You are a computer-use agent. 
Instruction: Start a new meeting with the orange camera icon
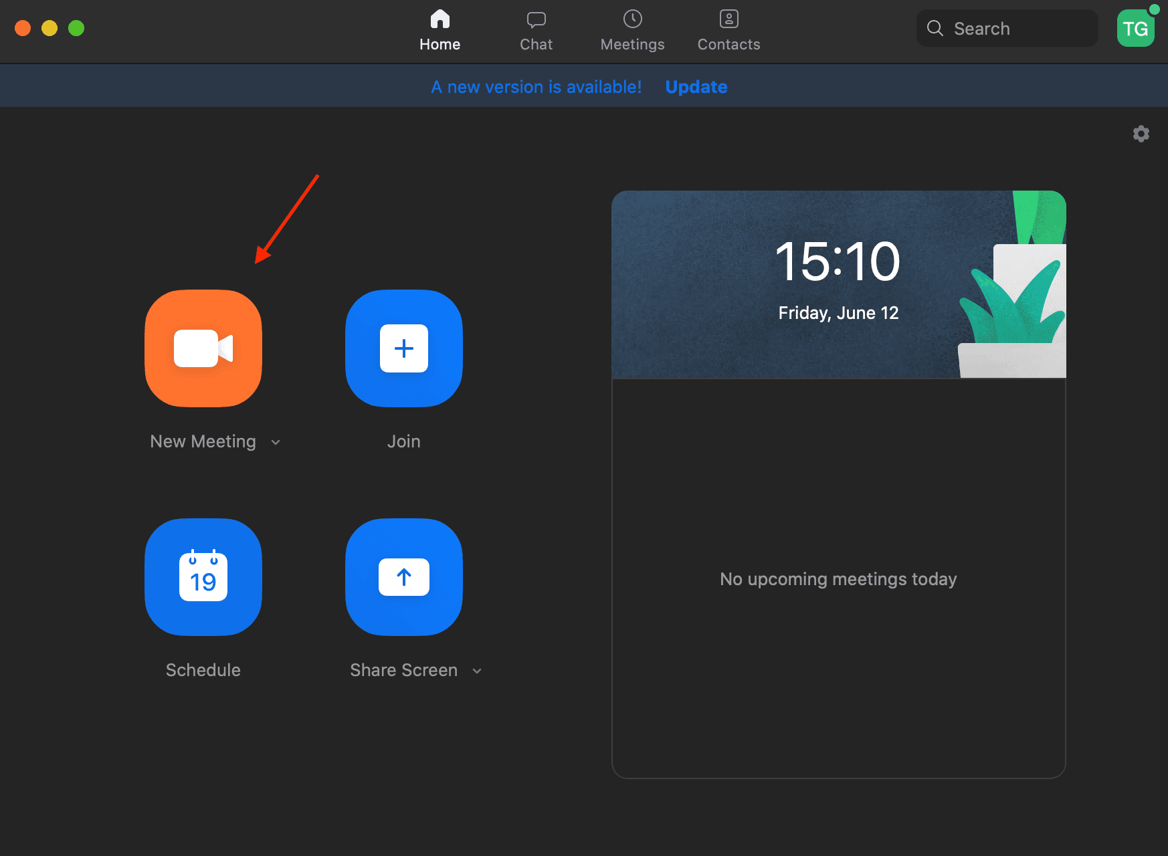coord(203,348)
